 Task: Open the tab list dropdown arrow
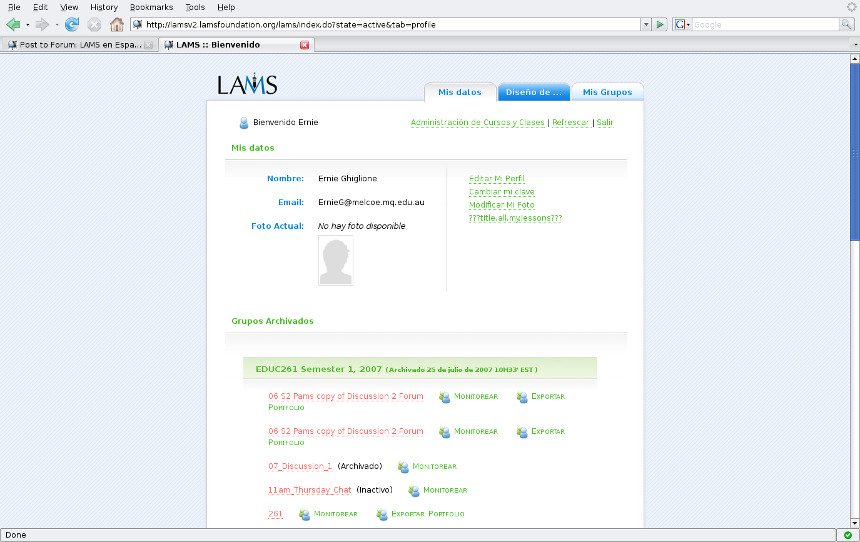pos(854,45)
